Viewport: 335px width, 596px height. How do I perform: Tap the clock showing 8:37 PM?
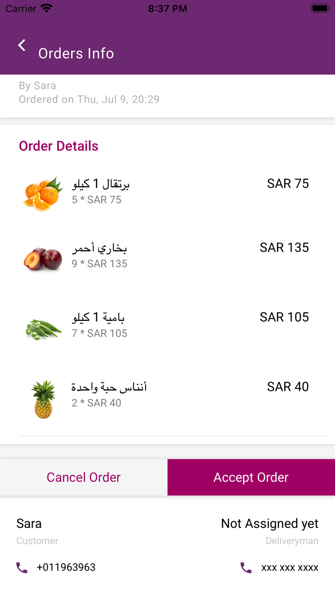tap(167, 8)
